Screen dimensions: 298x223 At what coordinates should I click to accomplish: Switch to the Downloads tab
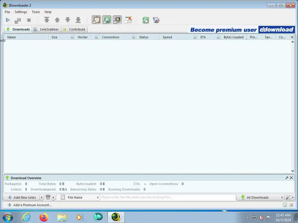(x=18, y=29)
